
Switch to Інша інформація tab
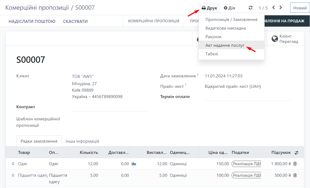point(82,141)
